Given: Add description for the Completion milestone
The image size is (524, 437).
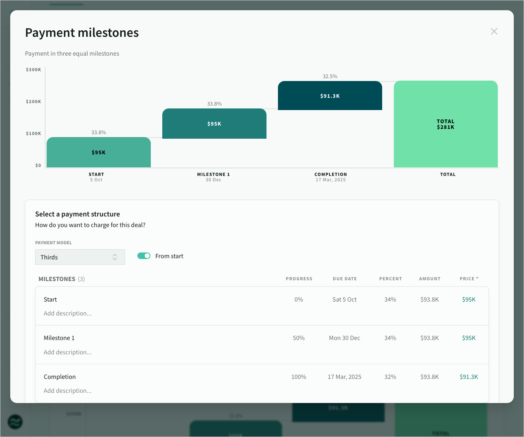Looking at the screenshot, I should pos(68,391).
